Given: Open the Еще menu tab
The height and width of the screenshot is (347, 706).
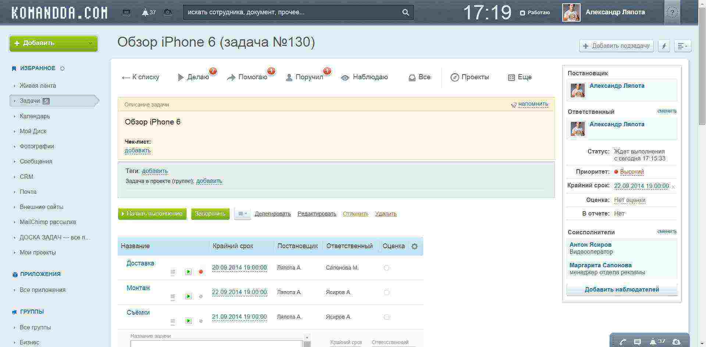Looking at the screenshot, I should (520, 77).
